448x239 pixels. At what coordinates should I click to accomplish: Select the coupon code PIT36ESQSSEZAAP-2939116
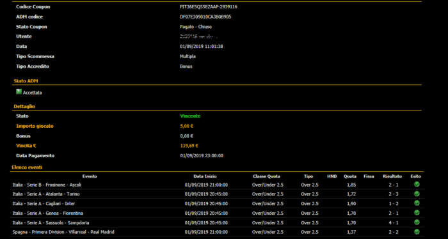(209, 7)
